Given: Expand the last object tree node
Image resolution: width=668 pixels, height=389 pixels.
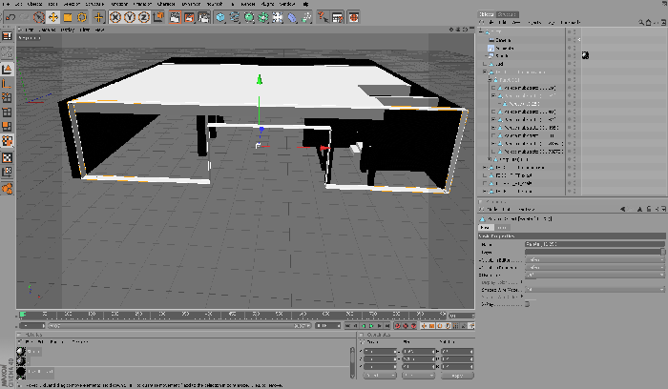Looking at the screenshot, I should click(x=485, y=192).
